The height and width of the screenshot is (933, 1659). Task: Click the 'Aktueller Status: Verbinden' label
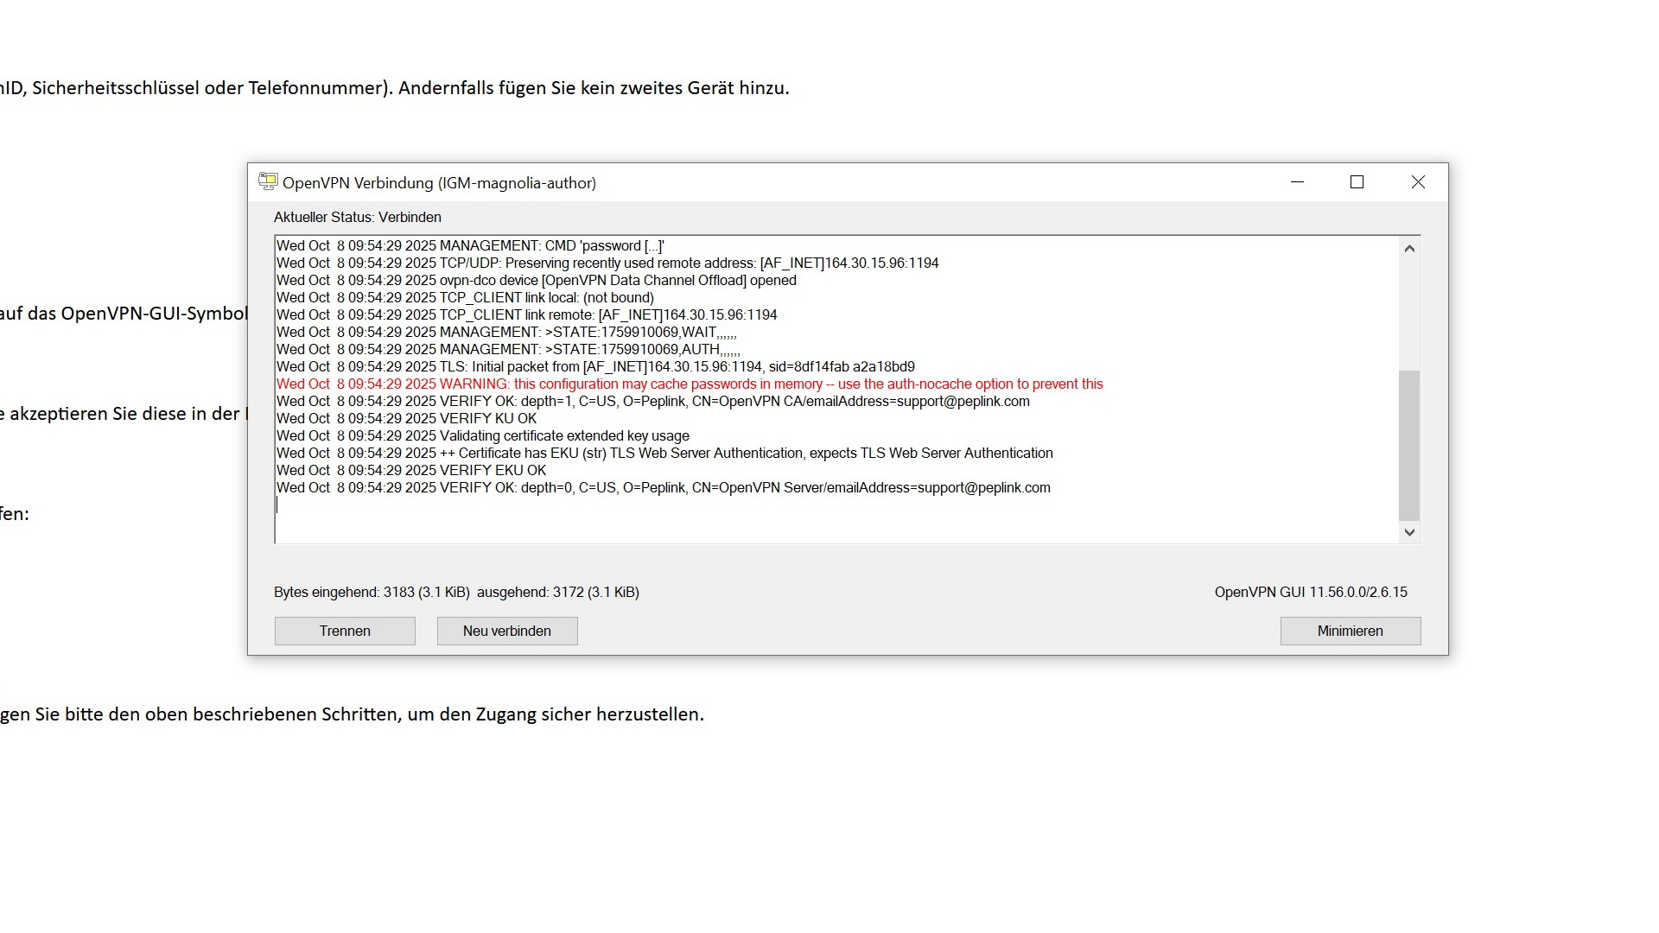(357, 218)
